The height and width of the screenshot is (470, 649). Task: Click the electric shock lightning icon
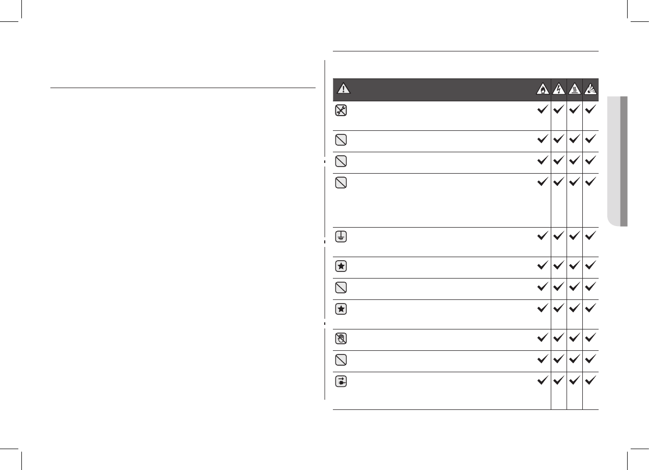click(x=559, y=89)
